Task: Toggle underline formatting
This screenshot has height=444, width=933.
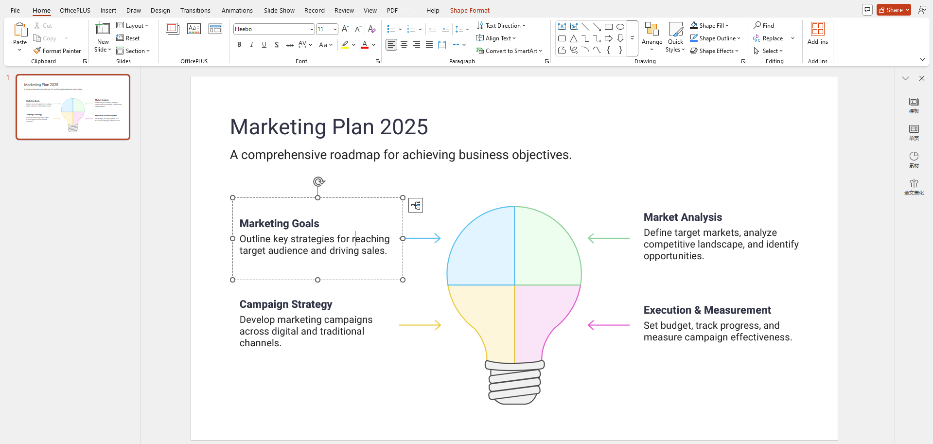Action: click(x=264, y=45)
